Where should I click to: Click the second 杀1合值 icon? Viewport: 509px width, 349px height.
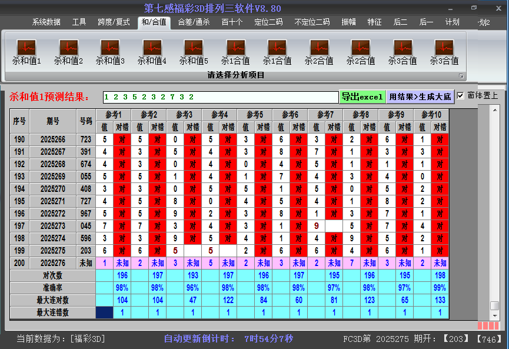click(x=277, y=50)
